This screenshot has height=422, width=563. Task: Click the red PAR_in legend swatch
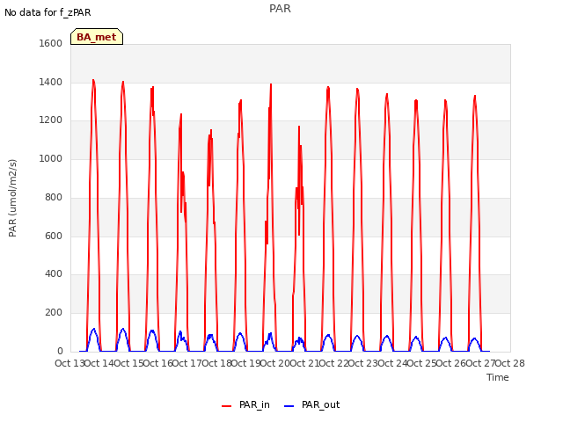pos(227,406)
